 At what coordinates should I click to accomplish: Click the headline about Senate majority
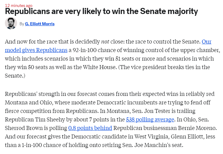point(101,11)
